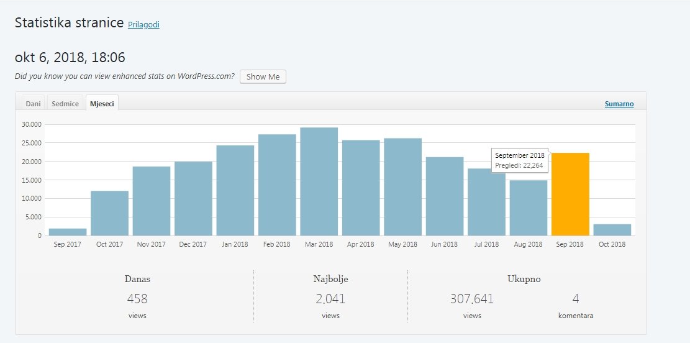Screen dimensions: 690x343
Task: Click the Jul 2018 bar
Action: click(x=486, y=203)
